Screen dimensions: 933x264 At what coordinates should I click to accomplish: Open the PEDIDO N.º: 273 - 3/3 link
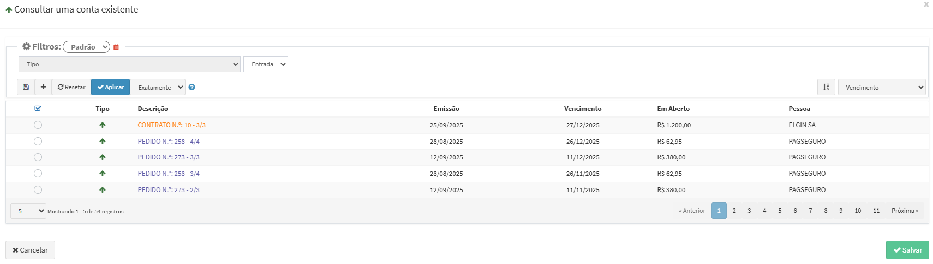coord(169,157)
